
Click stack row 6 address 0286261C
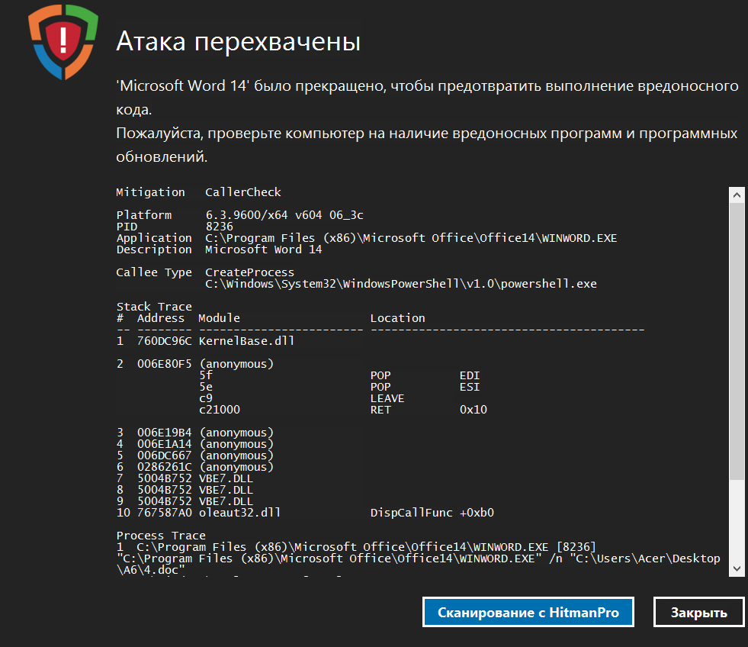164,468
